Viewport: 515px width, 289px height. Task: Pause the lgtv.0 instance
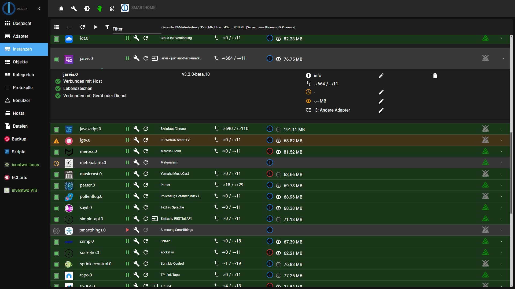click(x=127, y=140)
